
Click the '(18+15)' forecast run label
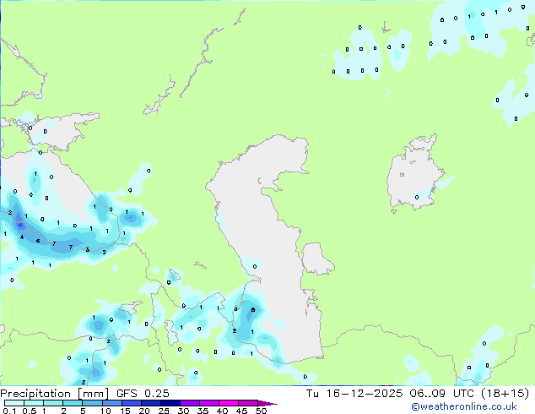click(x=505, y=394)
